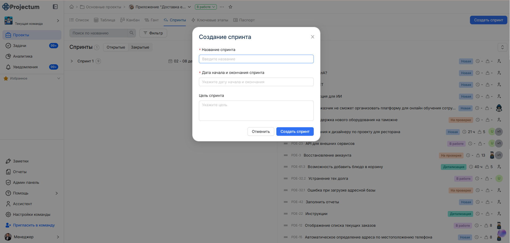Show the Open sprints filter
Screen dimensions: 510x243
click(116, 47)
